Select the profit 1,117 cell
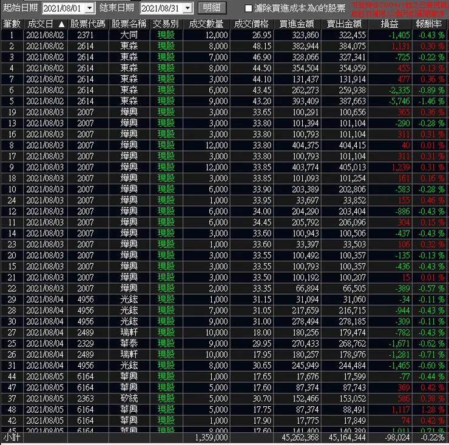The height and width of the screenshot is (445, 449). click(x=390, y=409)
